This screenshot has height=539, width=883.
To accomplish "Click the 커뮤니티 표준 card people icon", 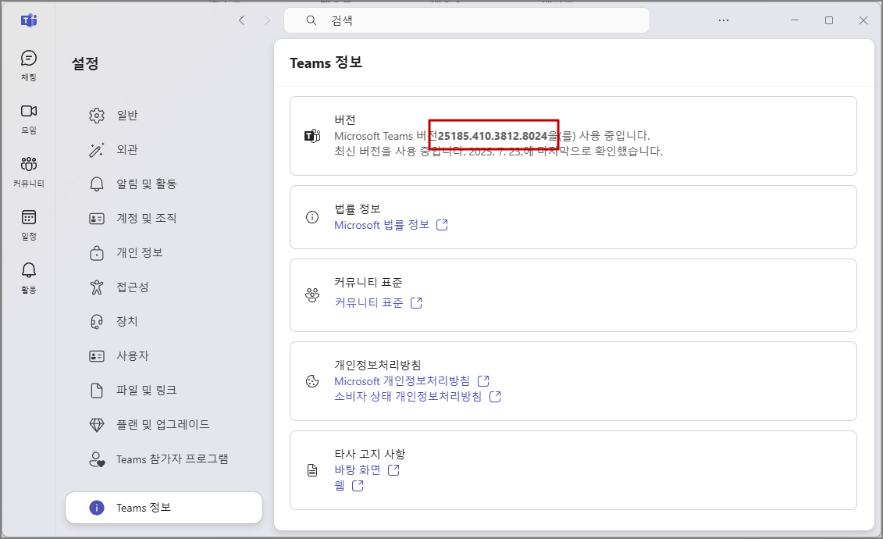I will pyautogui.click(x=312, y=295).
